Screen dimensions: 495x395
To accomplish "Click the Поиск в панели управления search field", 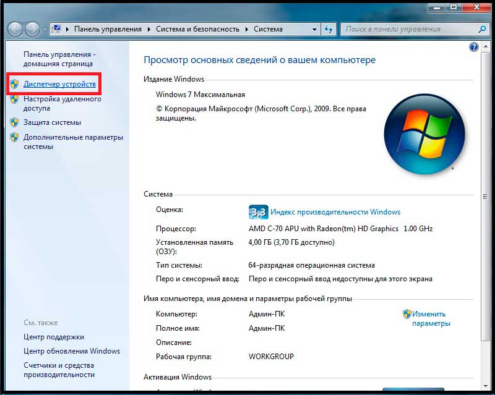I will point(408,29).
